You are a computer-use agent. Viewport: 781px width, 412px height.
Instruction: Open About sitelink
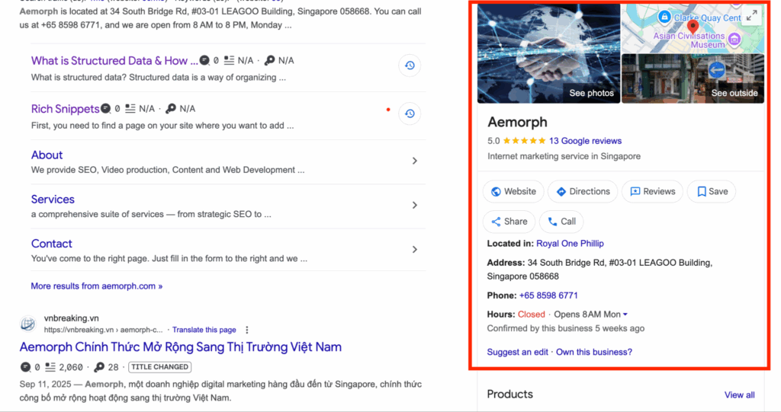tap(47, 155)
